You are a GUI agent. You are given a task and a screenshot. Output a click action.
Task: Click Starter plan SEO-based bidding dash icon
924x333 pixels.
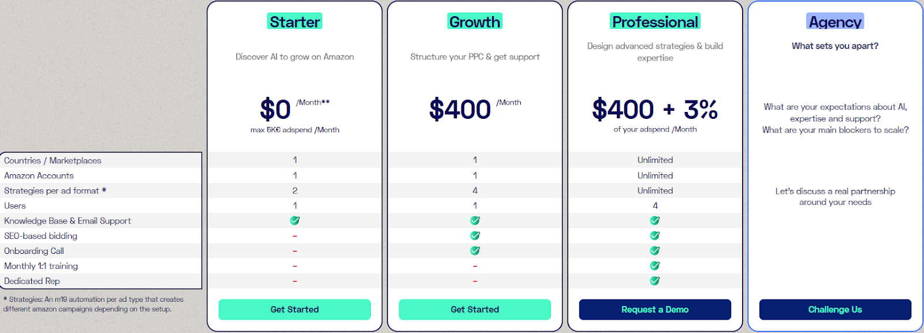pos(295,236)
